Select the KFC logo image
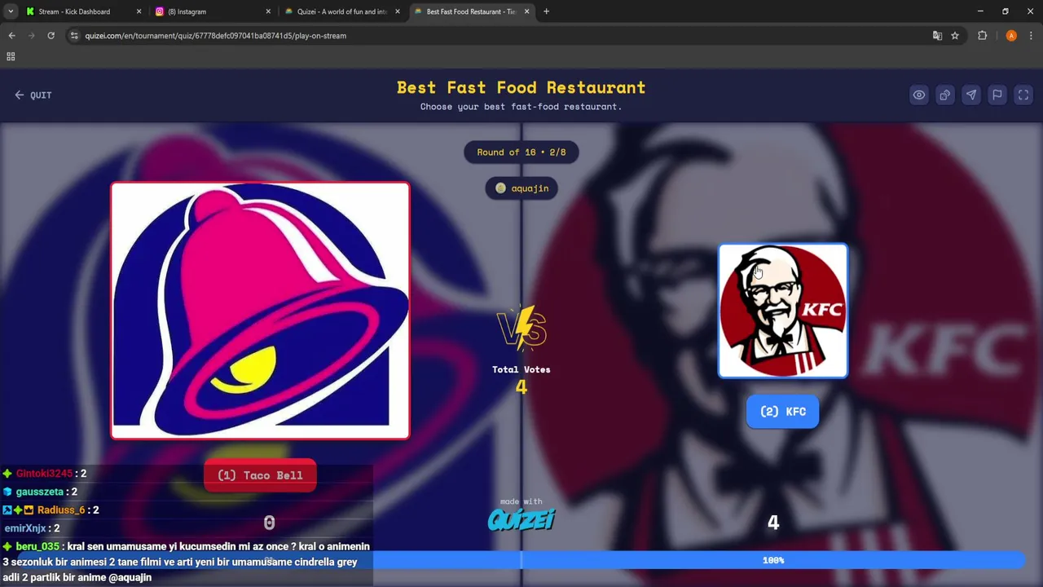 pyautogui.click(x=783, y=311)
